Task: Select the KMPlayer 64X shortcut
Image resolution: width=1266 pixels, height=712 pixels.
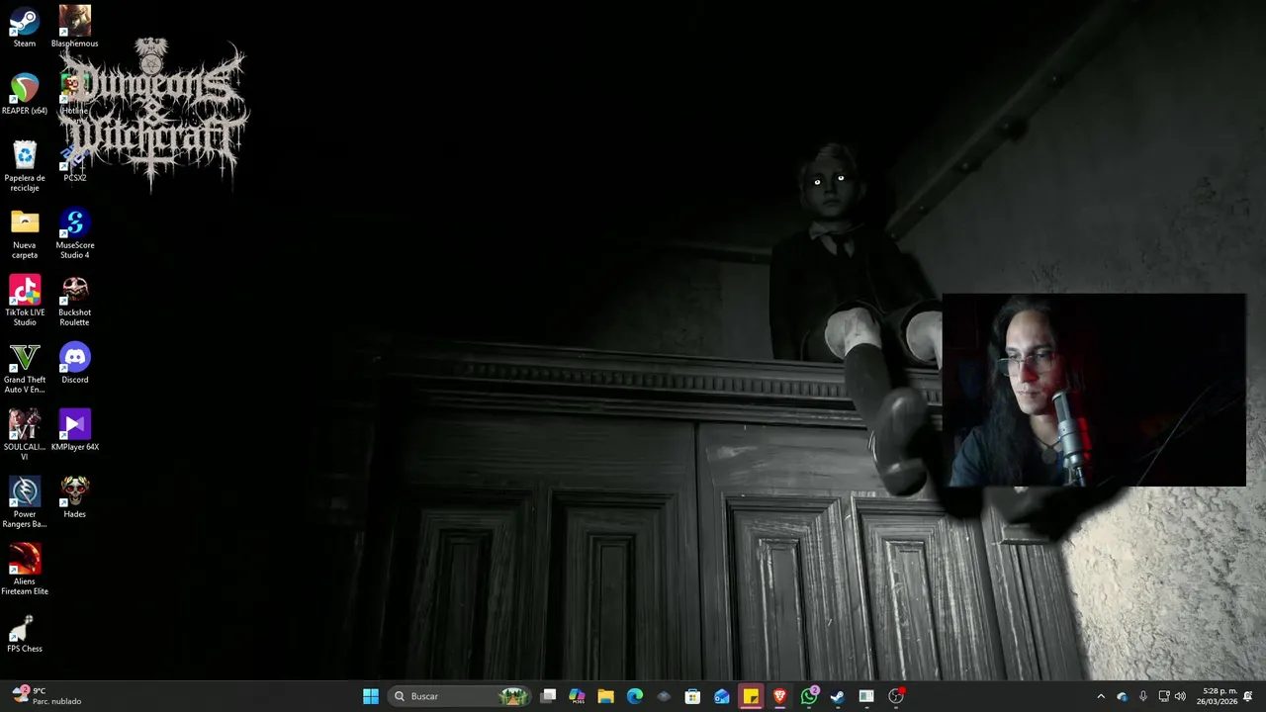Action: [74, 430]
